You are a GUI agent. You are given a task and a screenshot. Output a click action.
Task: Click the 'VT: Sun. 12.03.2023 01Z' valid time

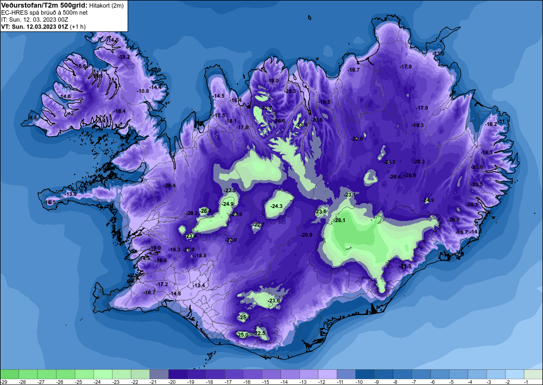35,27
